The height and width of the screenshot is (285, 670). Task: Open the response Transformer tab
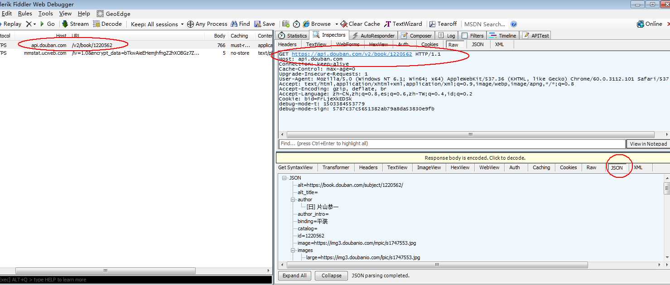pyautogui.click(x=336, y=167)
